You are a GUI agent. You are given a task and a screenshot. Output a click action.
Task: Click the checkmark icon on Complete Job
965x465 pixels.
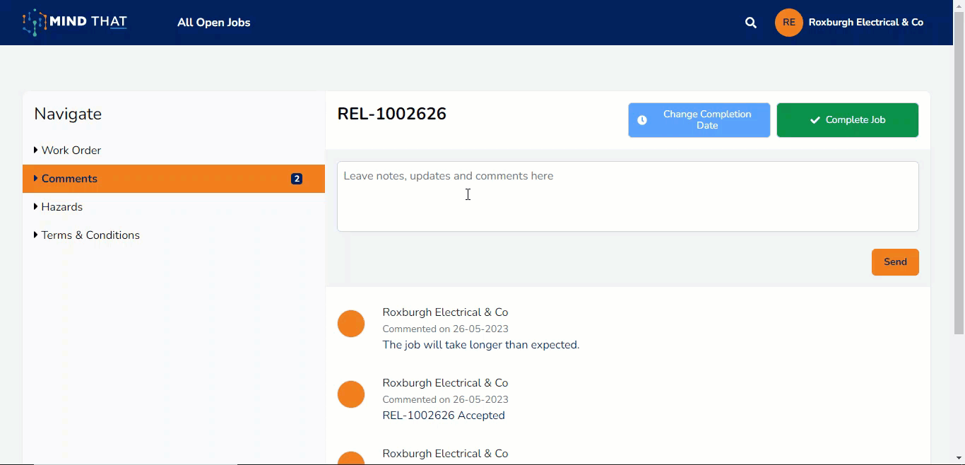pyautogui.click(x=815, y=120)
